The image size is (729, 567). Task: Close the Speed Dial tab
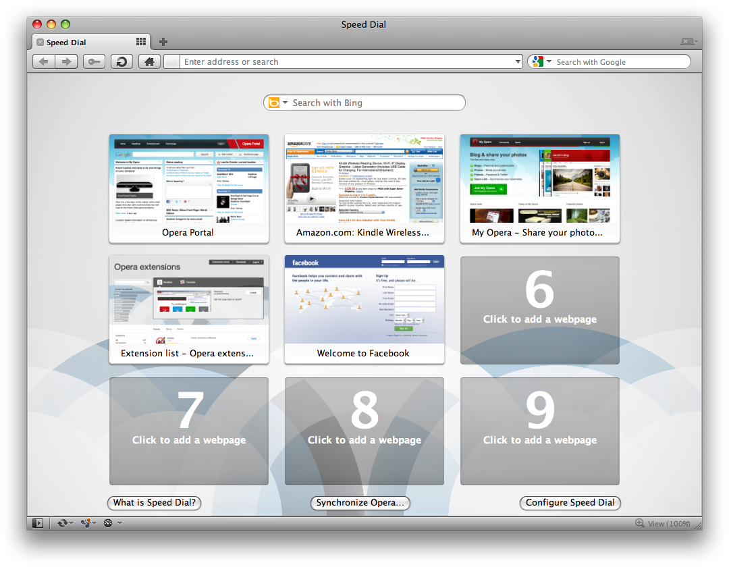pyautogui.click(x=40, y=43)
